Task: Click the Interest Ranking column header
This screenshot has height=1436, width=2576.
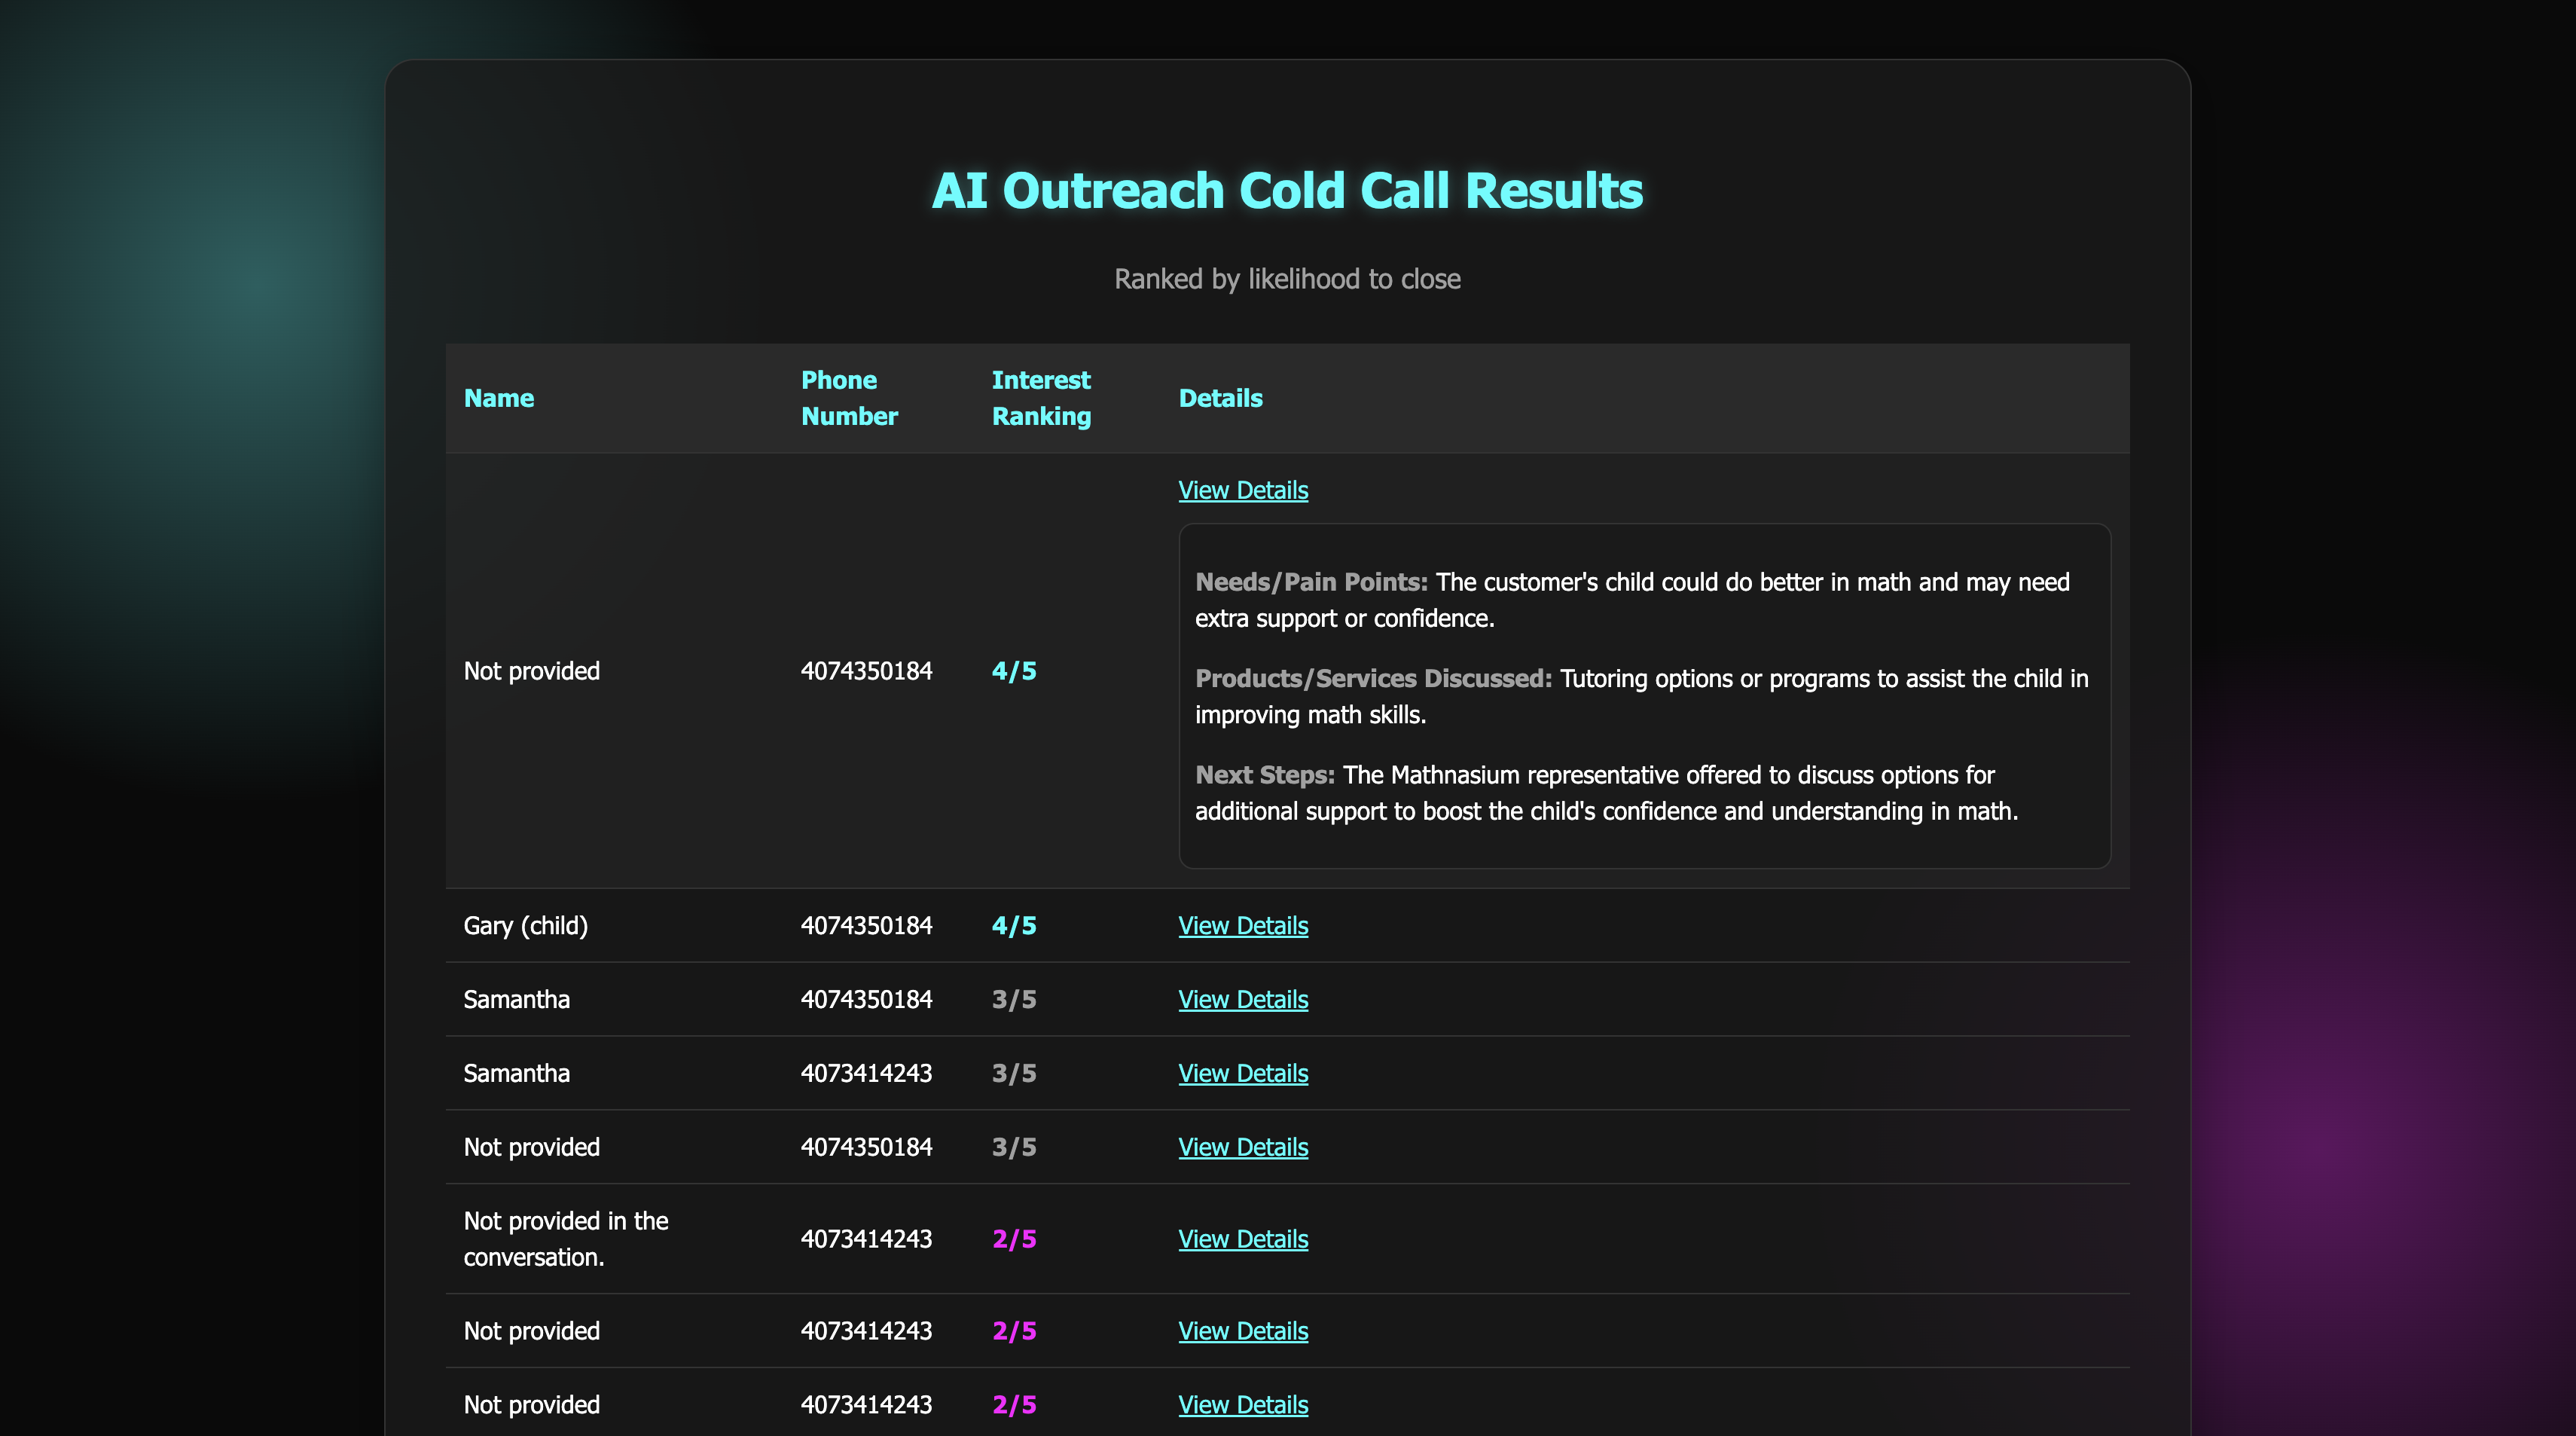Action: pos(1040,399)
